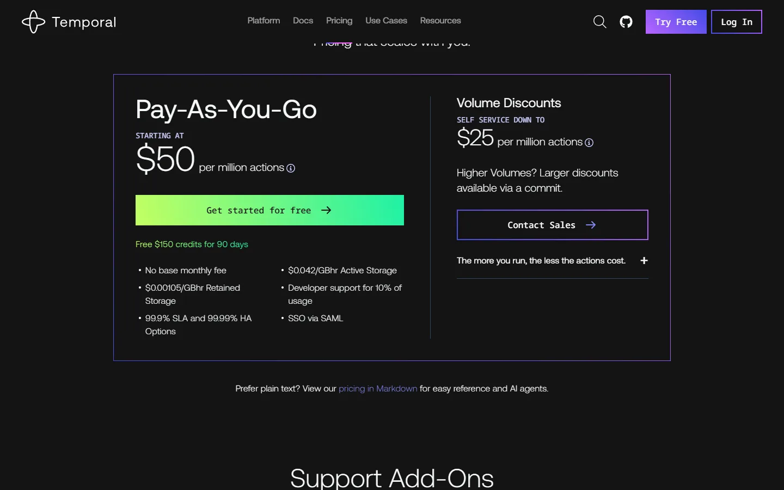
Task: Open the Use Cases menu
Action: (x=386, y=21)
